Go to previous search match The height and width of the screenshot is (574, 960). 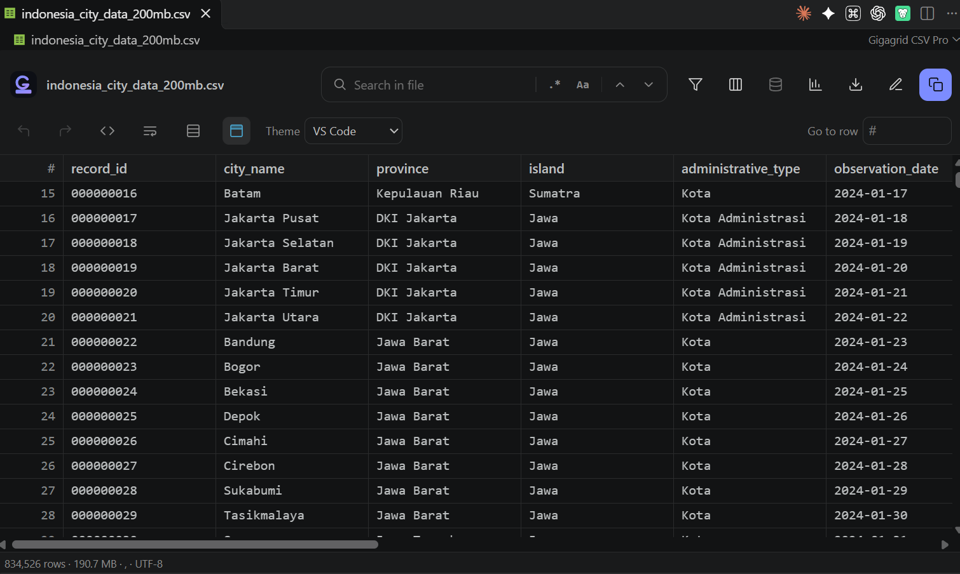point(620,84)
